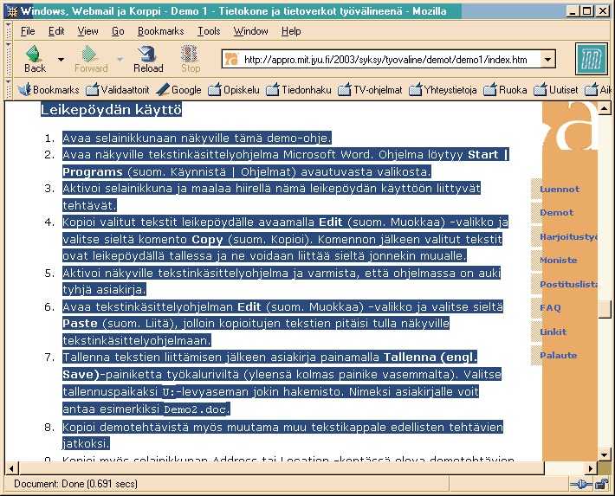Expand the URL bar history dropdown

pyautogui.click(x=547, y=60)
